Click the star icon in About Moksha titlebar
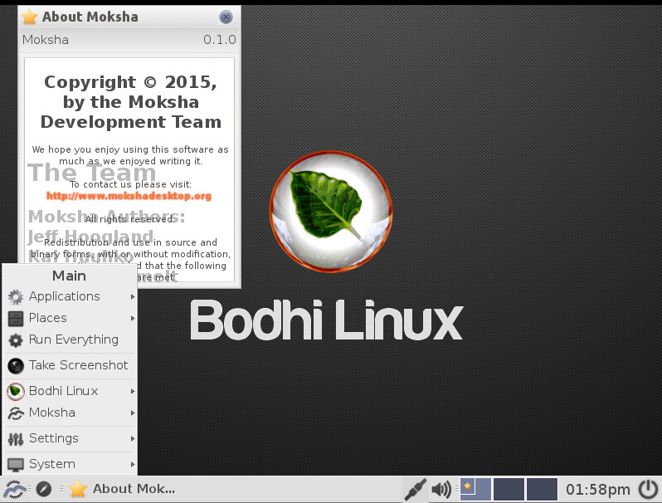662x503 pixels. point(29,17)
